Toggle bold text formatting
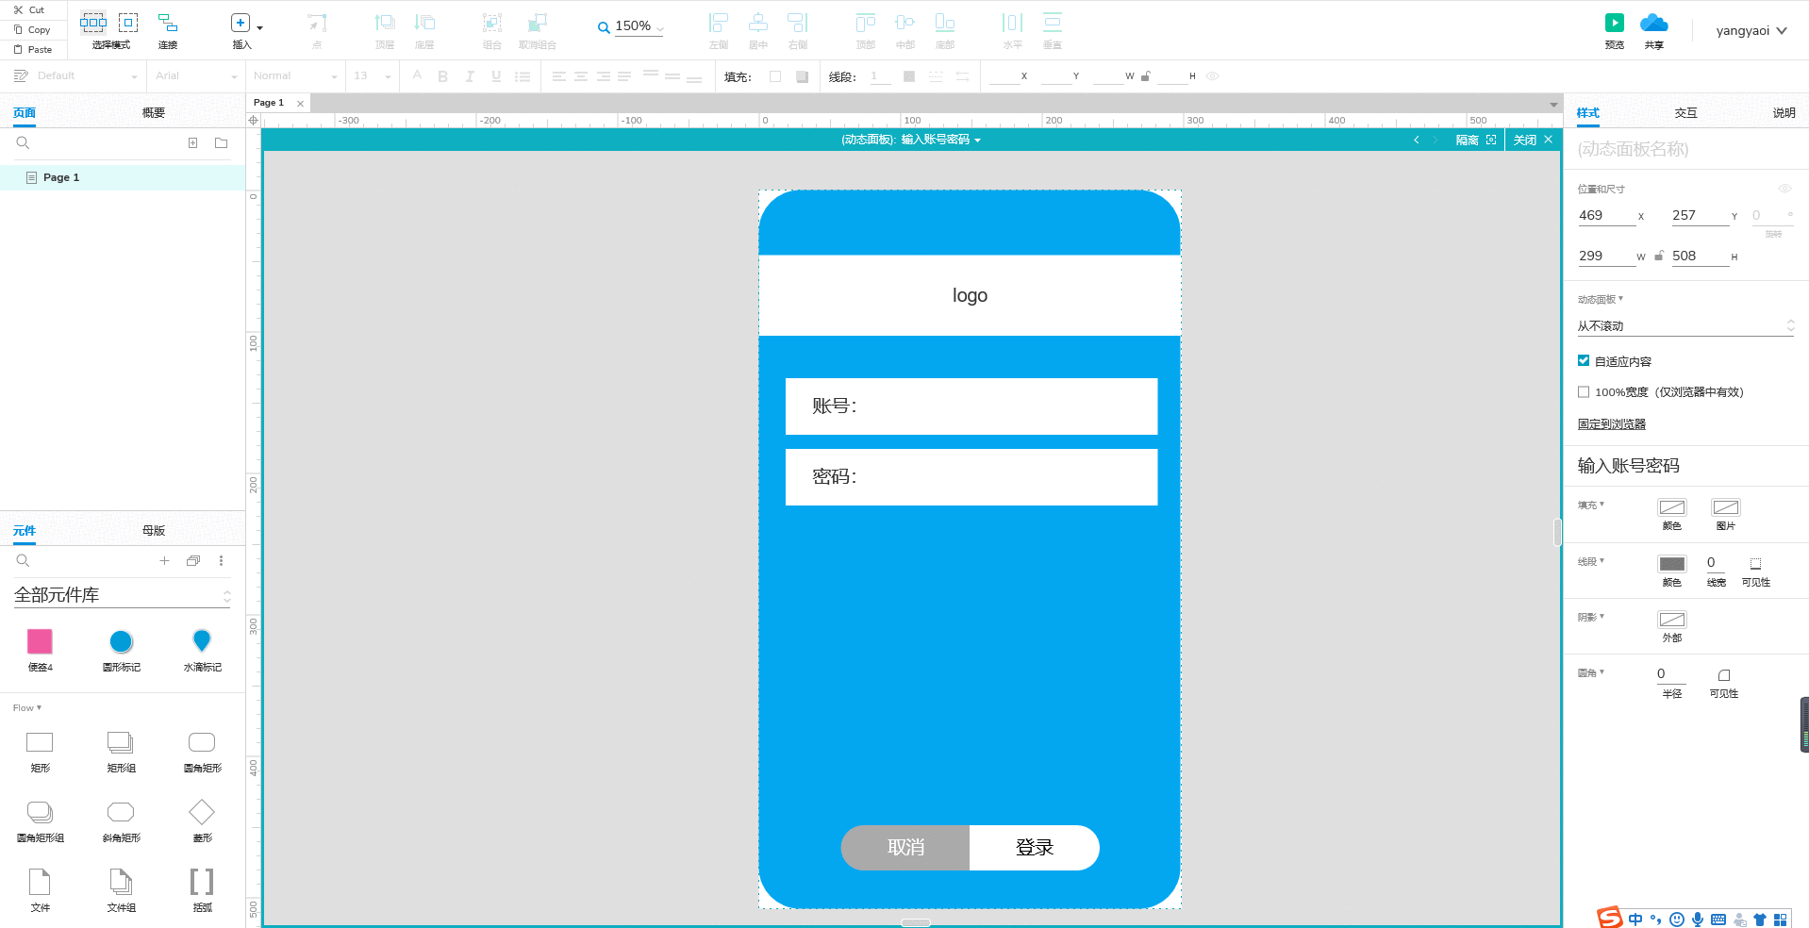 click(442, 76)
